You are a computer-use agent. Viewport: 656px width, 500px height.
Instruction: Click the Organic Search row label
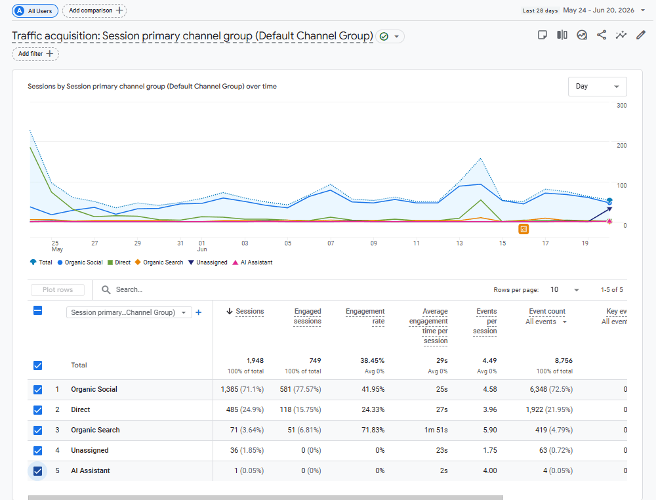pyautogui.click(x=95, y=430)
